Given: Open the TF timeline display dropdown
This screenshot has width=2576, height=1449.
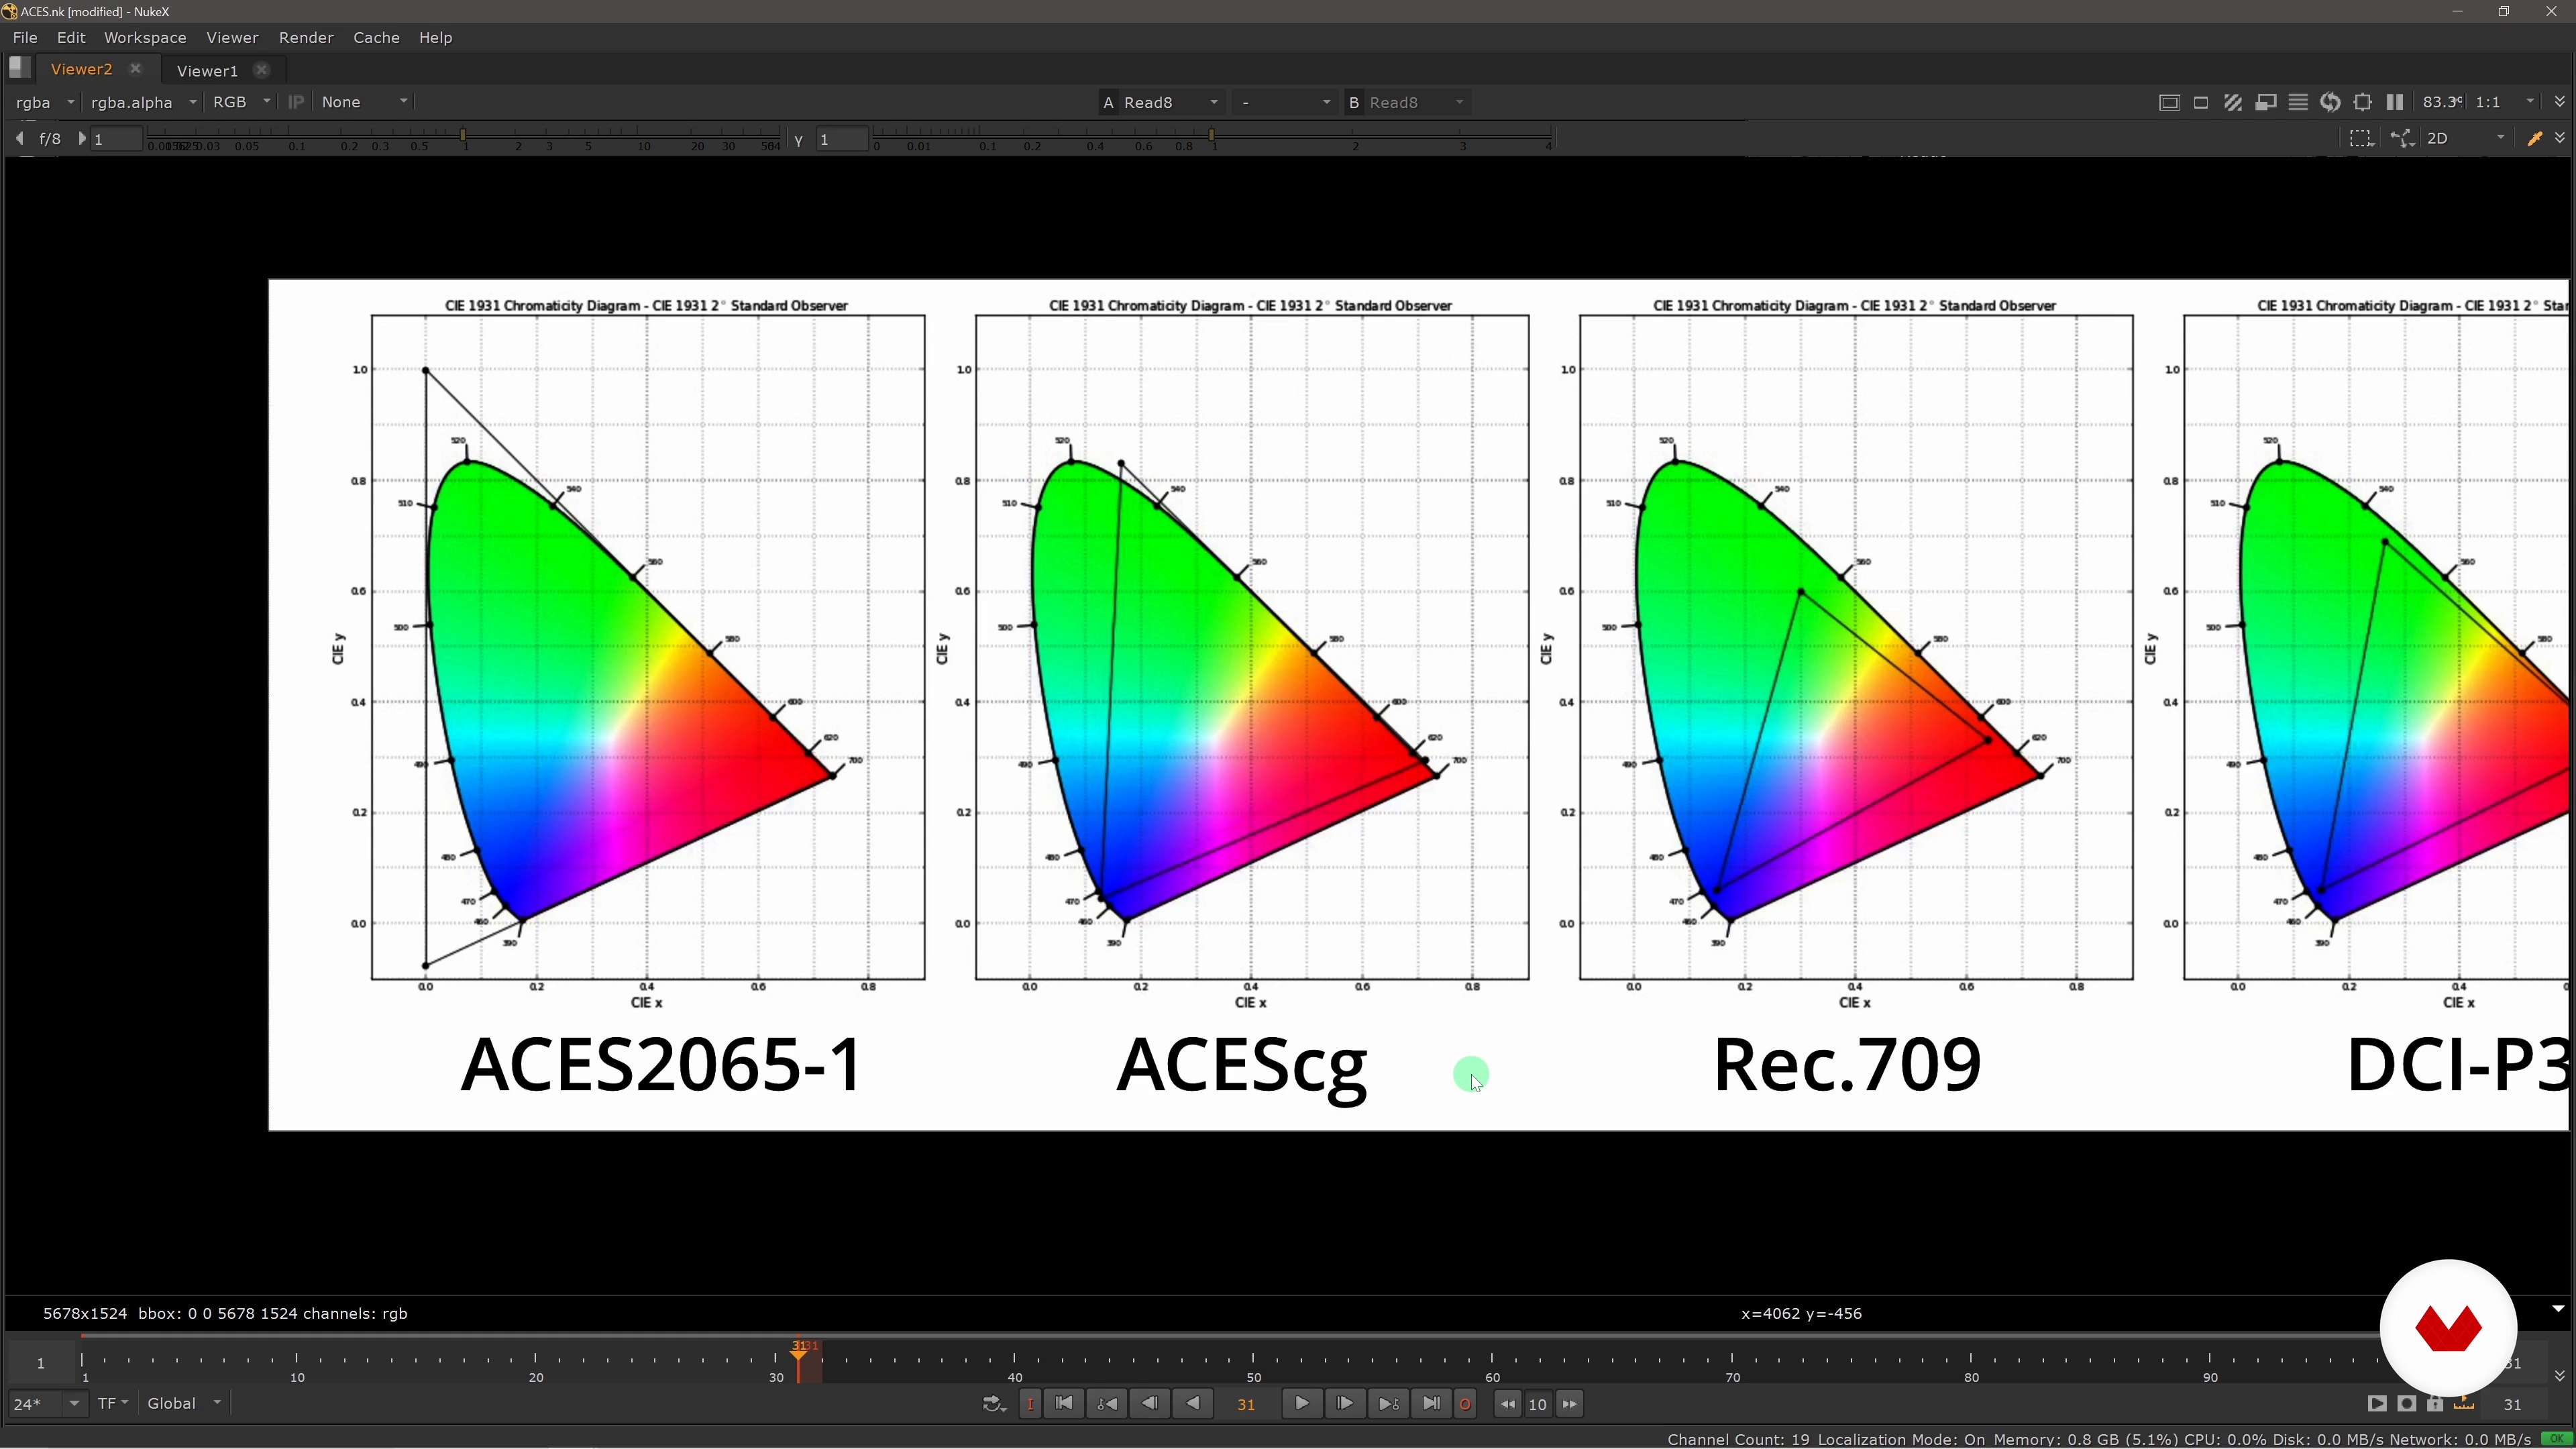Looking at the screenshot, I should click(x=113, y=1404).
